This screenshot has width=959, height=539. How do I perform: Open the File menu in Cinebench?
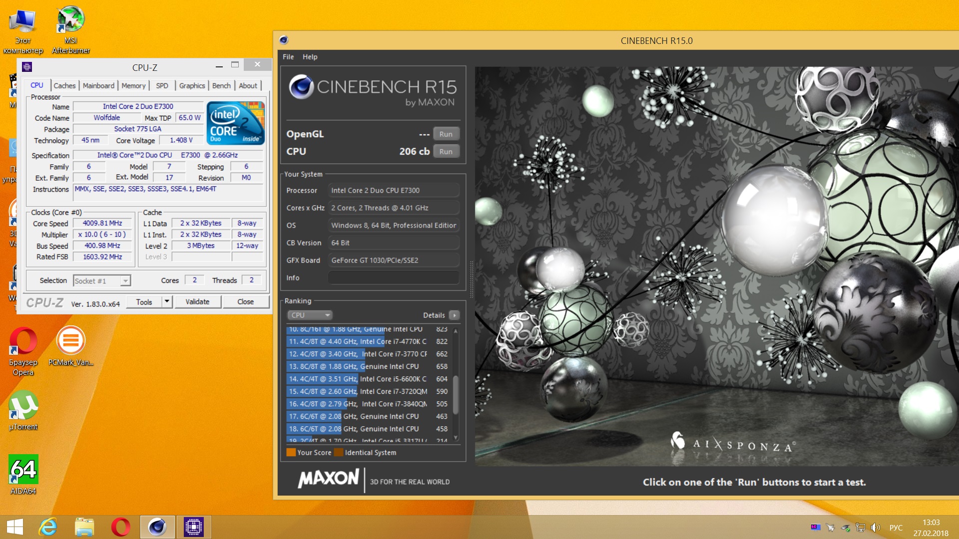[288, 57]
